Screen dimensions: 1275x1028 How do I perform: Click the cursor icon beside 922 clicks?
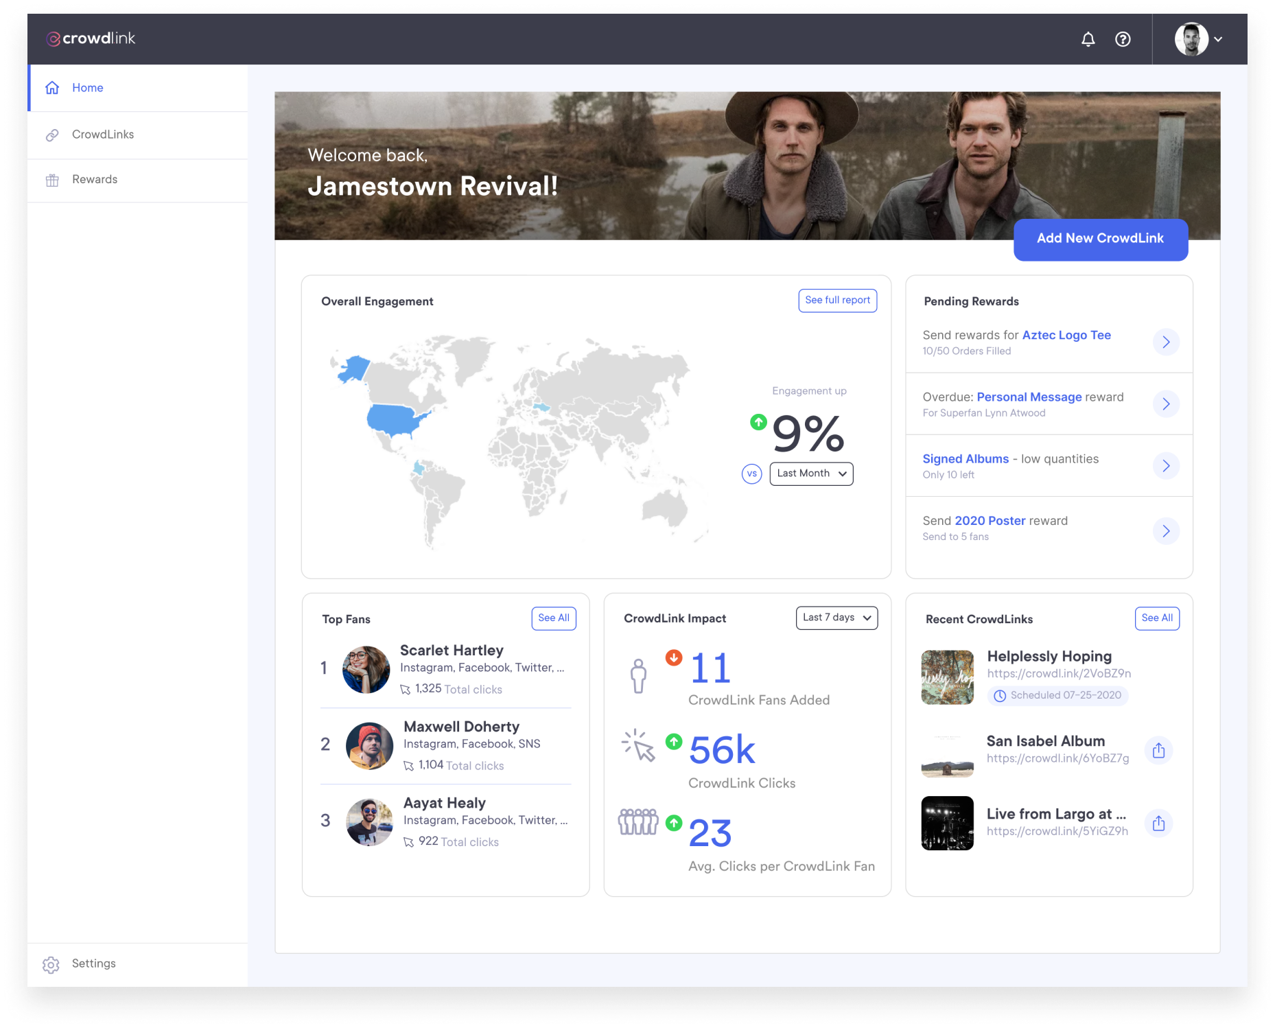point(409,842)
